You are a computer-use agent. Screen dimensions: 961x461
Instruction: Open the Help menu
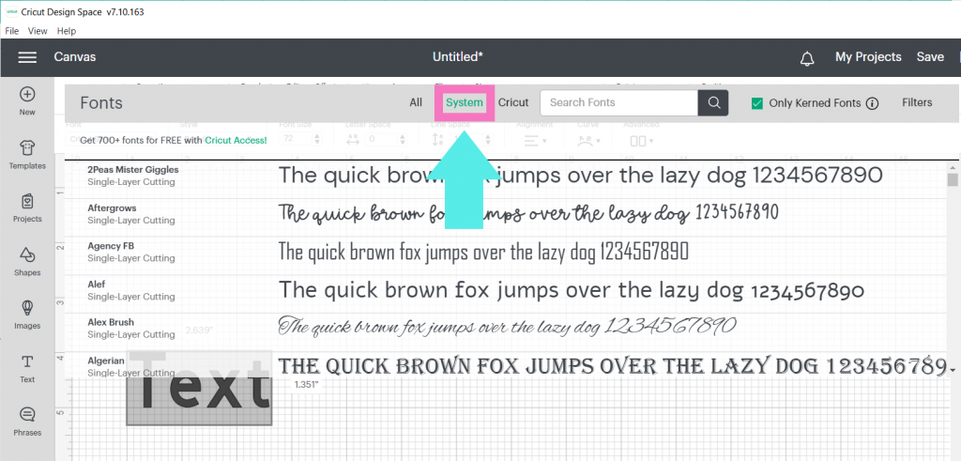67,31
